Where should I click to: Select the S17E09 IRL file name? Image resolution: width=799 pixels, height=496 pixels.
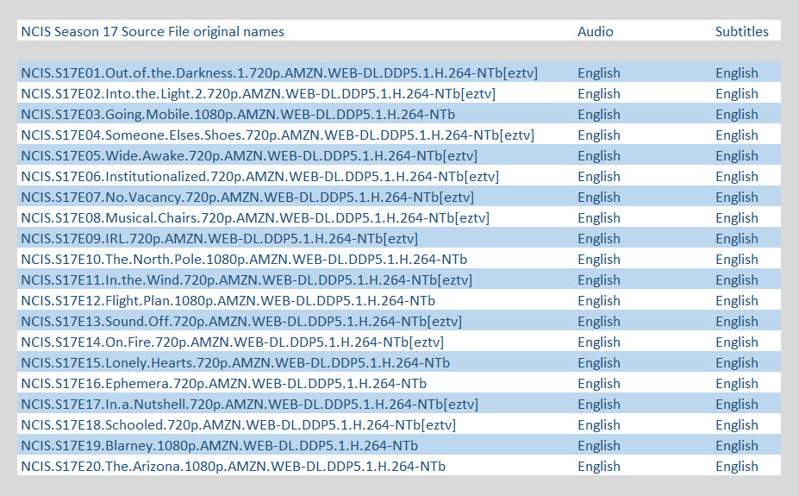click(220, 239)
